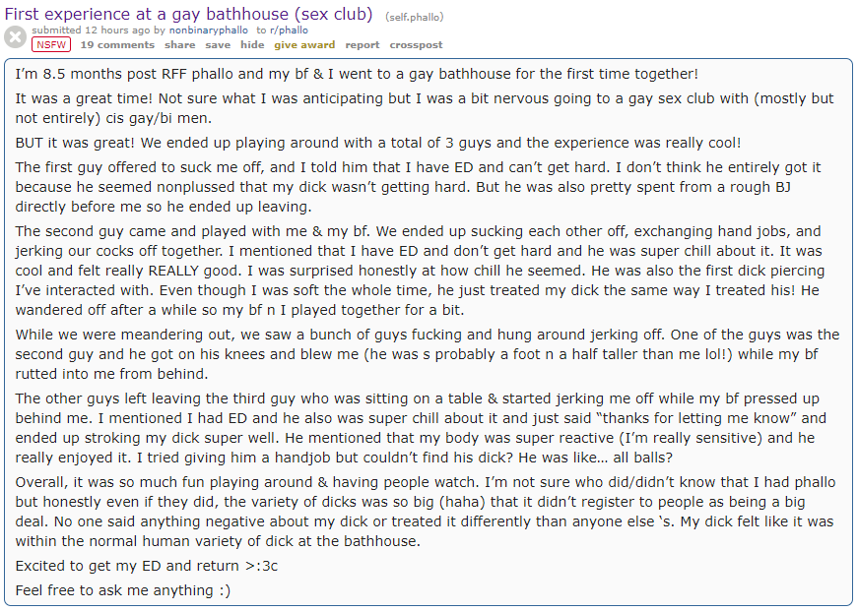The width and height of the screenshot is (858, 612).
Task: Hide this post
Action: (252, 45)
